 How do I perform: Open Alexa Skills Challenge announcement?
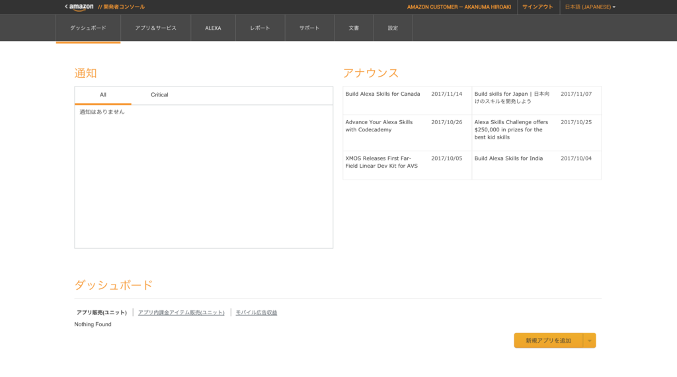pos(511,129)
